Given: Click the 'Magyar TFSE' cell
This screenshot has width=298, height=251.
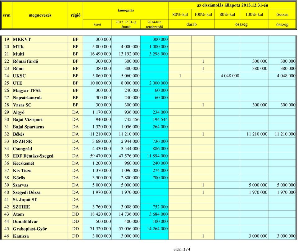Looking at the screenshot, I should click(40, 90).
